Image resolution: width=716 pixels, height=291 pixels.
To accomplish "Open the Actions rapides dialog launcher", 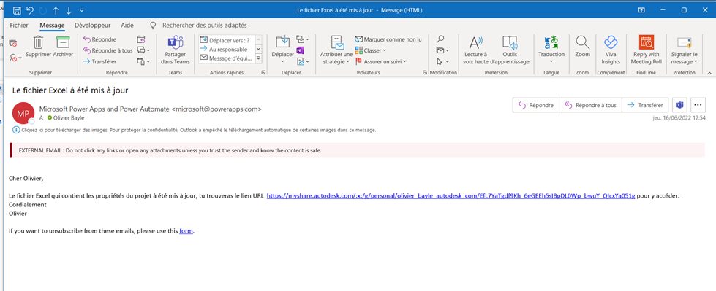I will click(x=263, y=72).
